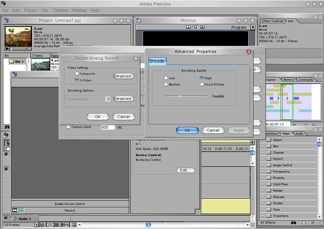Click the Capture Limit seconds field

tap(108, 127)
